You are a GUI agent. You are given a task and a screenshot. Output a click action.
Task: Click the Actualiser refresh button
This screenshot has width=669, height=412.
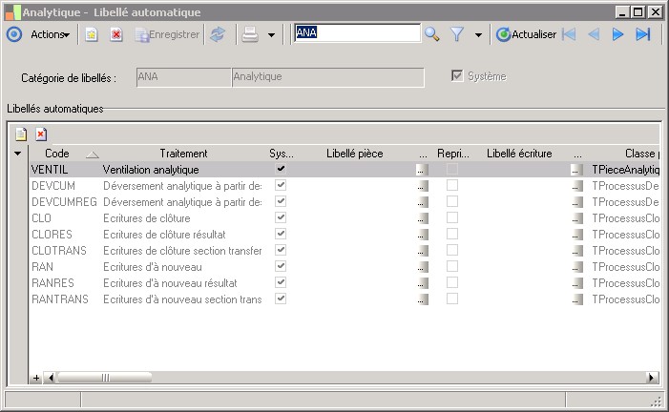point(526,34)
